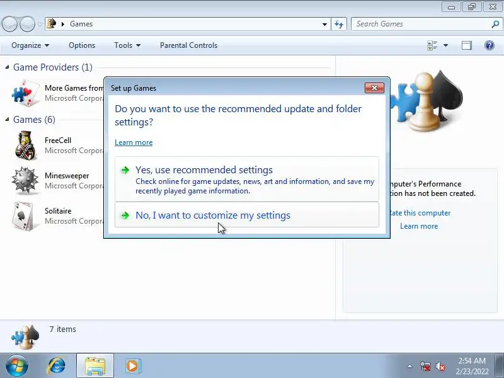504x378 pixels.
Task: Open the Learn more link in dialog
Action: point(134,142)
